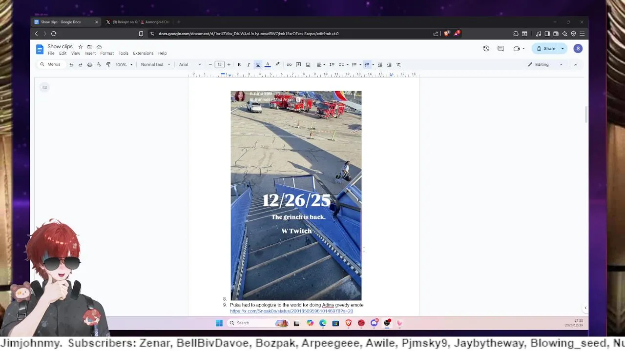Toggle the browser sidebar panel icon
Screen dimensions: 625x351
point(547,34)
